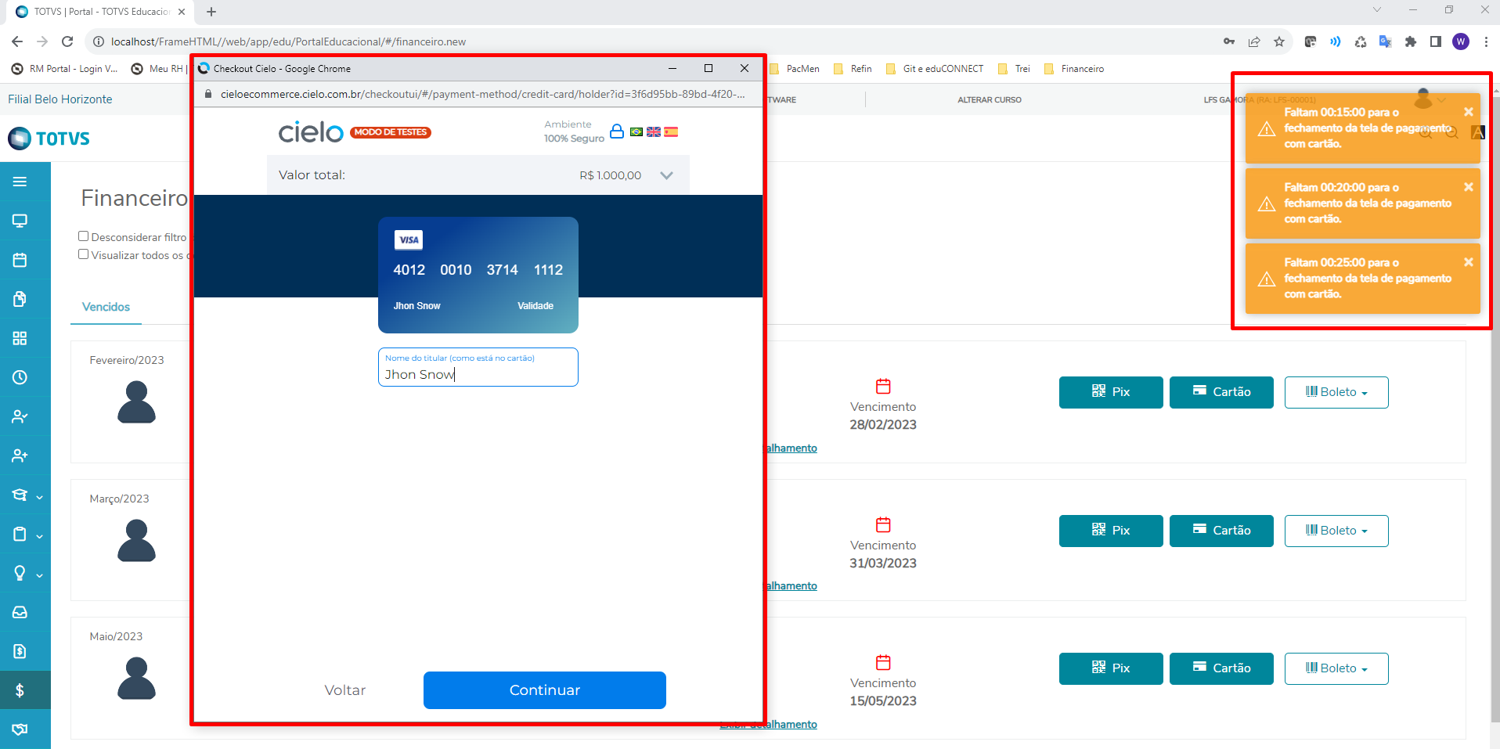The height and width of the screenshot is (749, 1500).
Task: Click the share page icon in address bar
Action: [1254, 41]
